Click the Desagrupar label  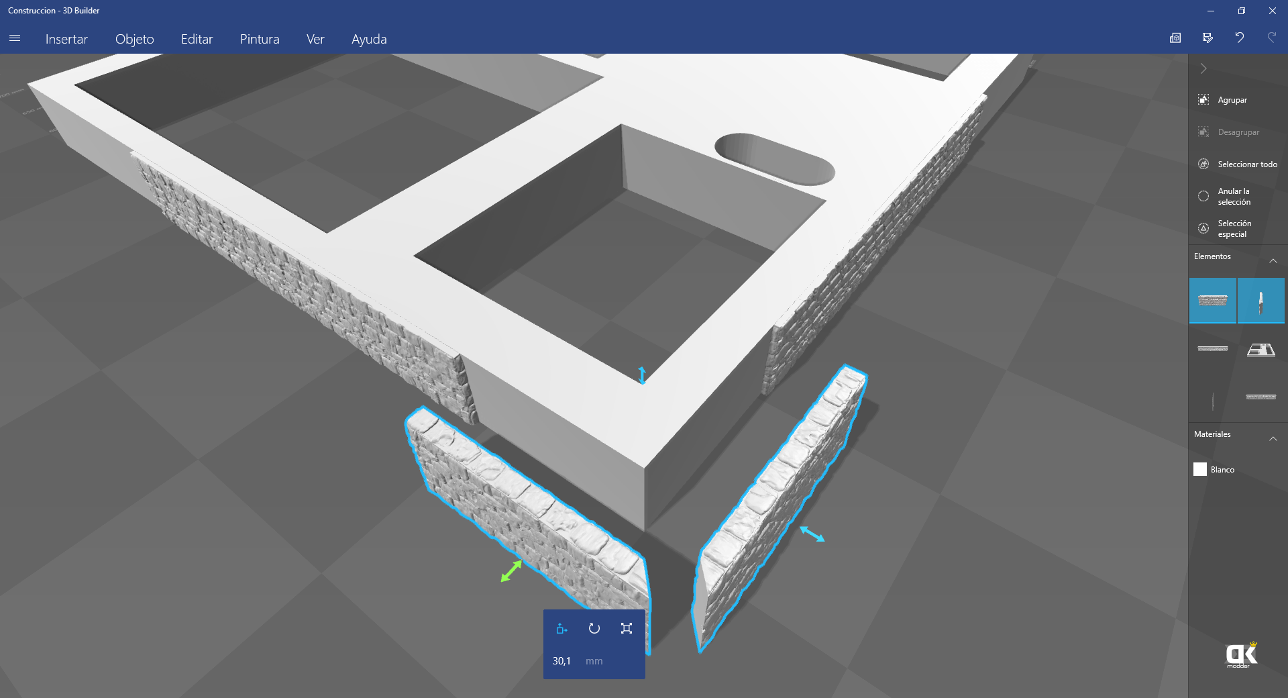pyautogui.click(x=1238, y=132)
